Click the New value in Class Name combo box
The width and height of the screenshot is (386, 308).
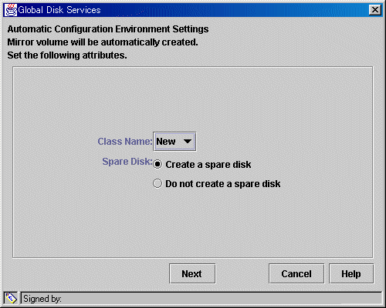click(166, 142)
